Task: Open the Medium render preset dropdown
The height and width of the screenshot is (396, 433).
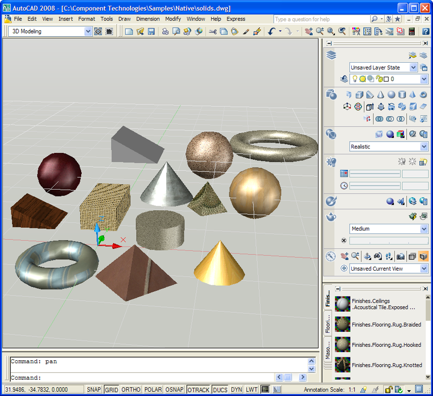Action: [x=424, y=229]
